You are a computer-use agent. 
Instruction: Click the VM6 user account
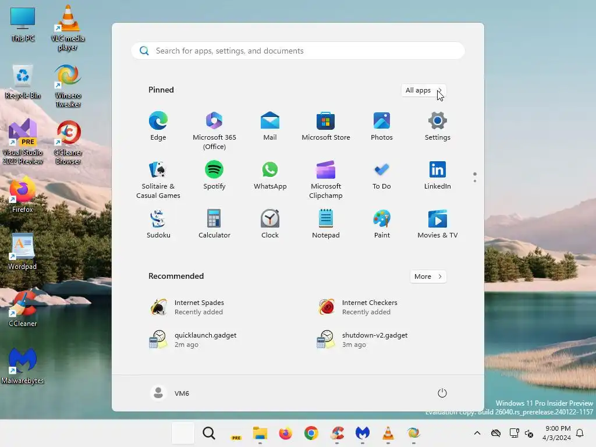click(170, 393)
